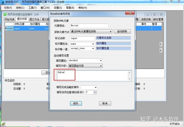Click the application icon in title bar
184x127 pixels.
pos(2,2)
